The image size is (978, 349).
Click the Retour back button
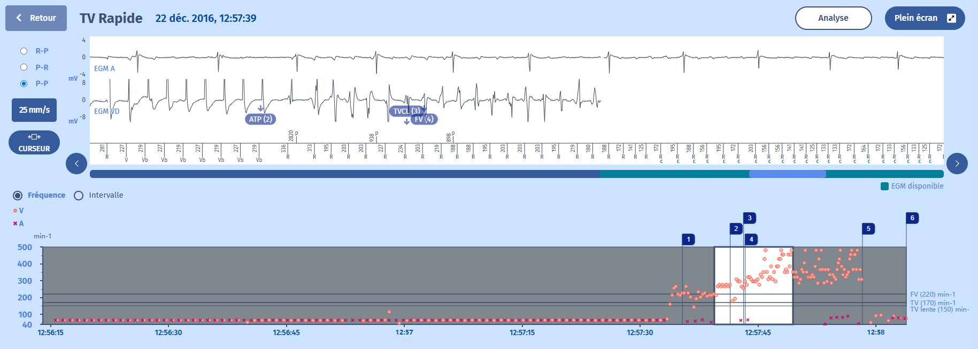click(x=36, y=18)
